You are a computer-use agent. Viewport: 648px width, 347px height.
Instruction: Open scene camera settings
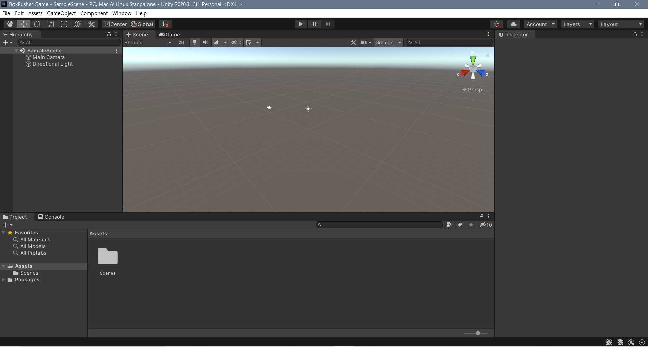point(366,42)
